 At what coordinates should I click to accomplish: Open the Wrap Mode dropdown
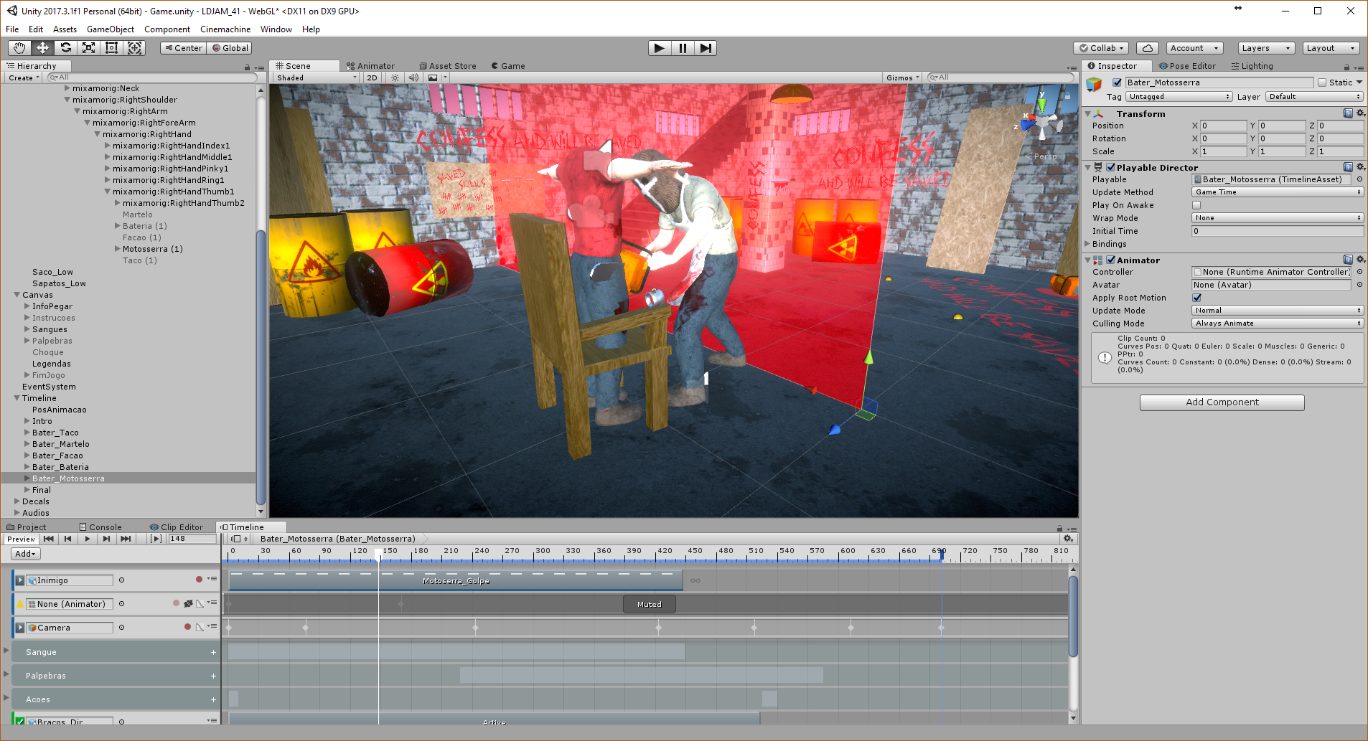pyautogui.click(x=1278, y=218)
